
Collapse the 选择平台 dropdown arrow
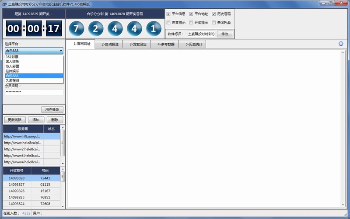[x=61, y=51]
